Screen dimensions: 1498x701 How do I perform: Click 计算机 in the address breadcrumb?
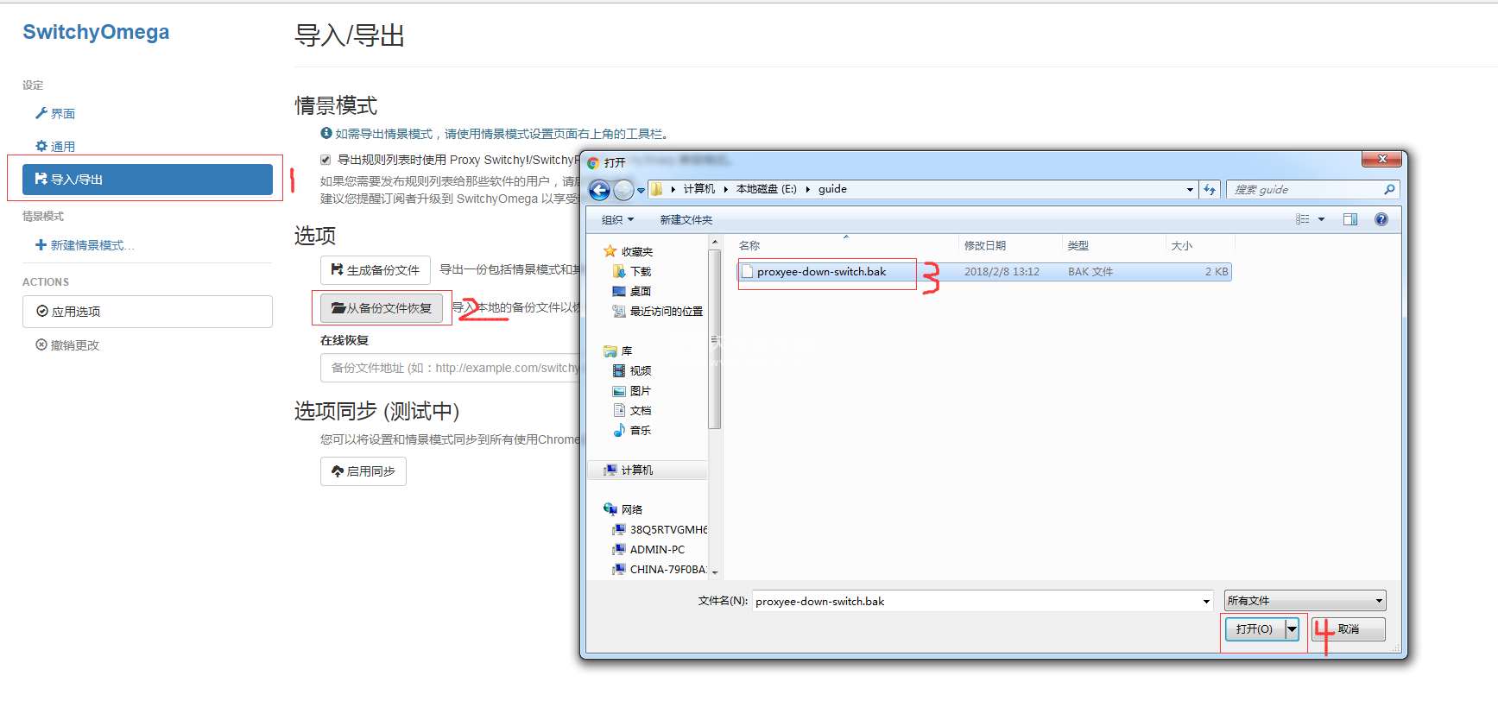(698, 189)
